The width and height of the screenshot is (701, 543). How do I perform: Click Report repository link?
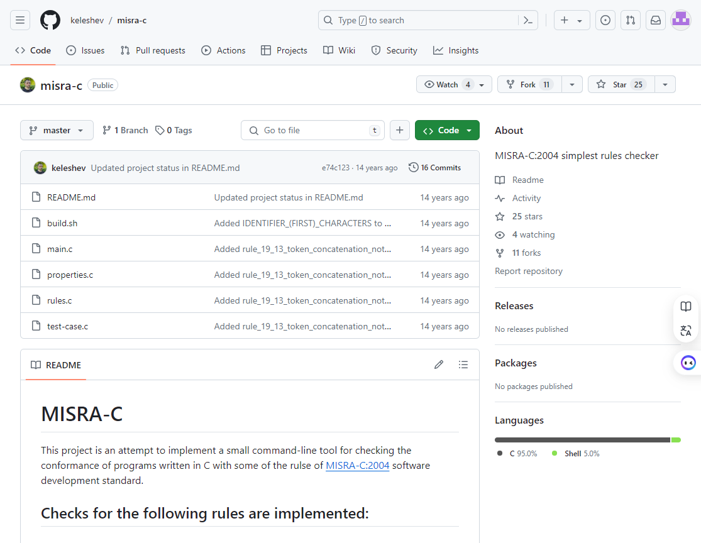[529, 271]
